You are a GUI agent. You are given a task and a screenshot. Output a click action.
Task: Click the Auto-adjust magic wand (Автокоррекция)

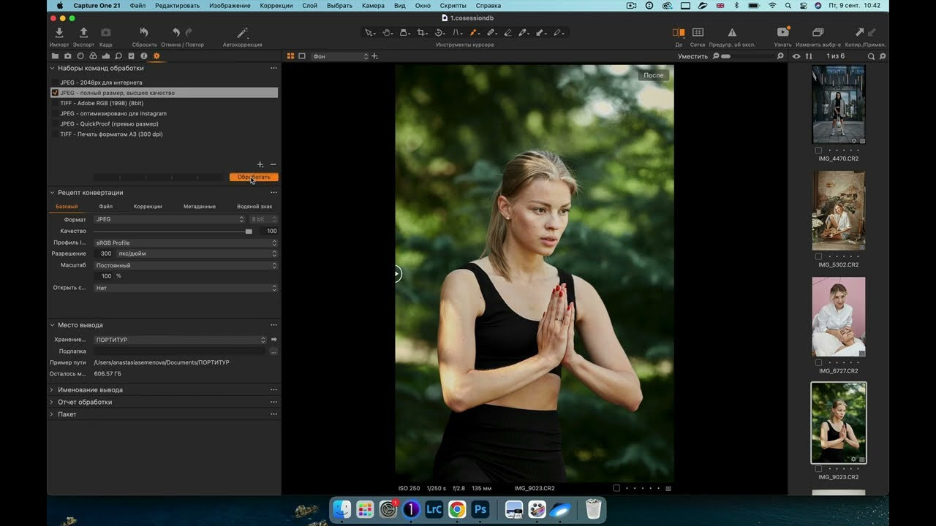point(242,33)
